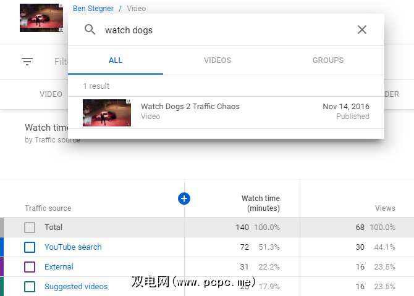Toggle the External row checkbox
Image resolution: width=414 pixels, height=296 pixels.
[30, 267]
